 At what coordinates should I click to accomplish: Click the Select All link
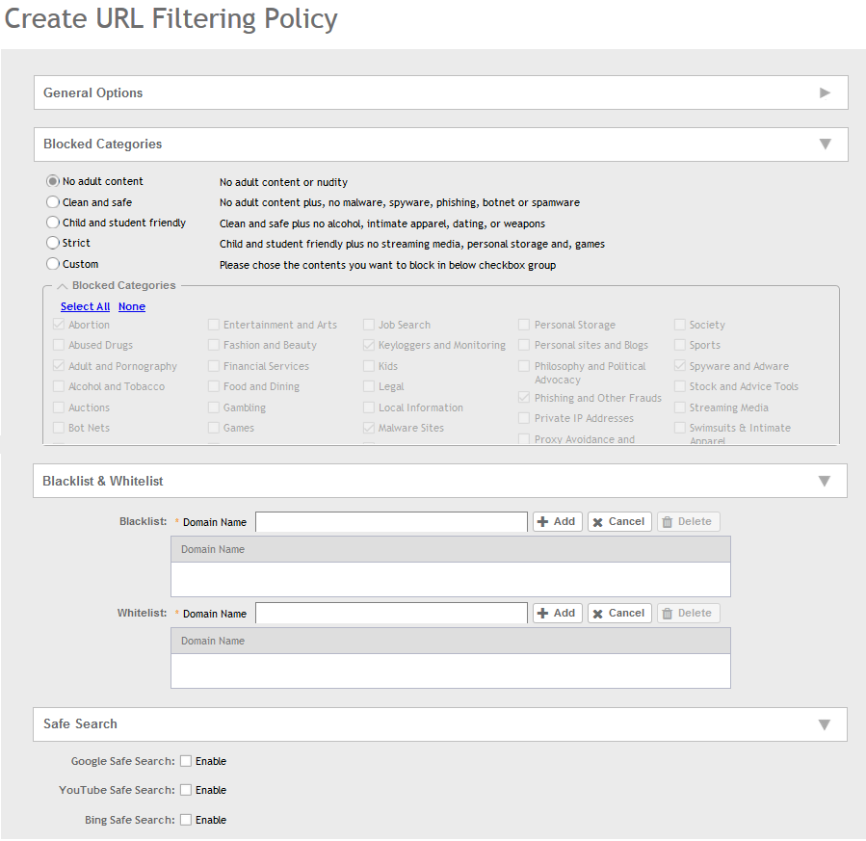85,306
